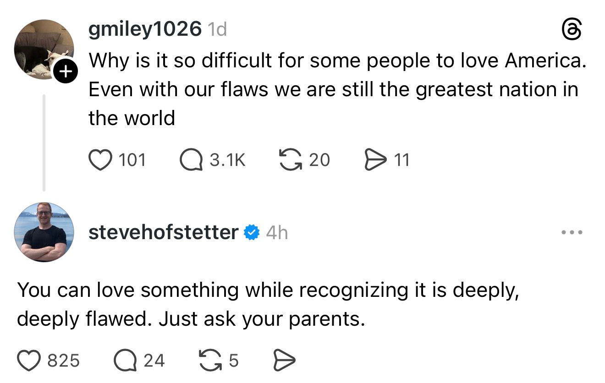Like gmiley1026's post with the heart icon
The image size is (605, 383).
[x=100, y=160]
